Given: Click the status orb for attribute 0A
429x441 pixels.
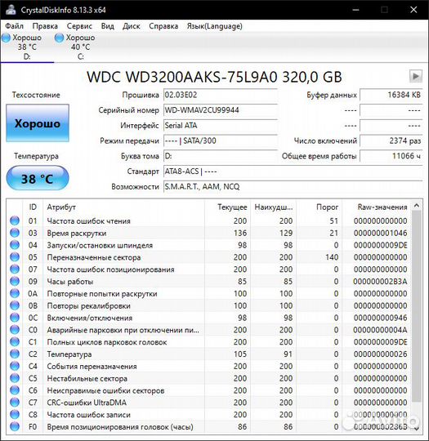Looking at the screenshot, I should click(15, 293).
